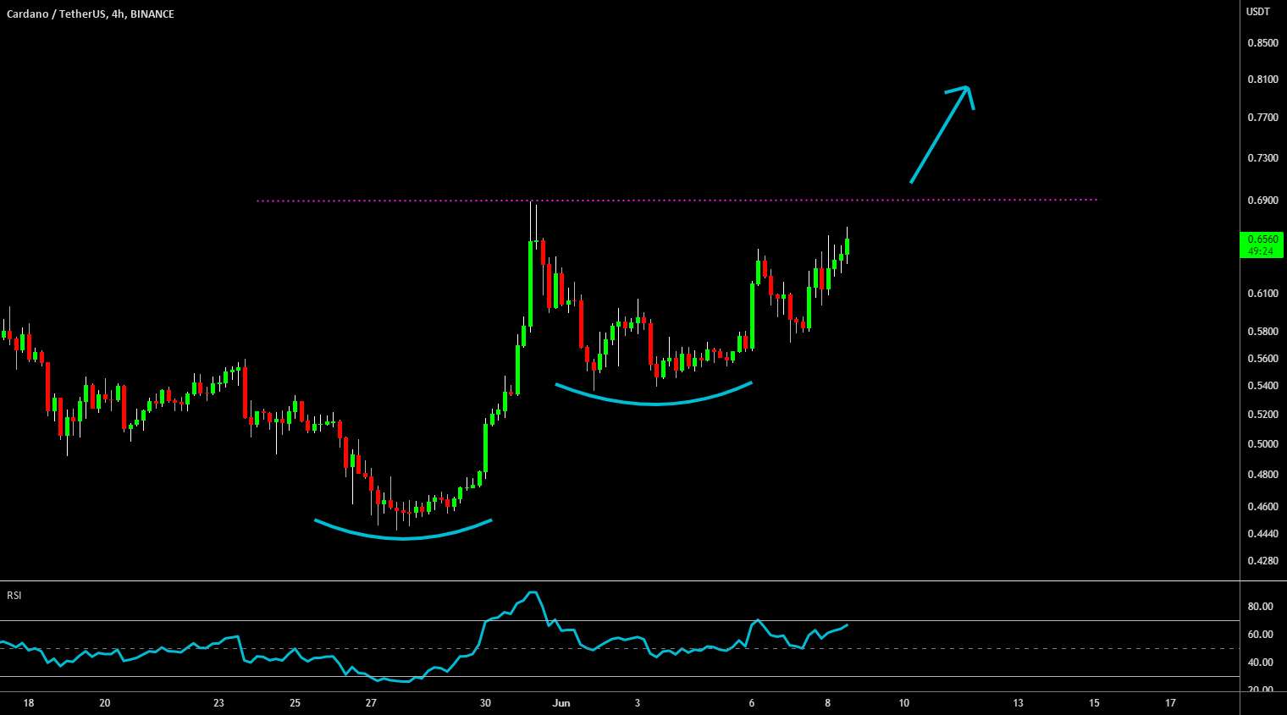Click the USDT currency label
This screenshot has width=1287, height=715.
[x=1258, y=11]
